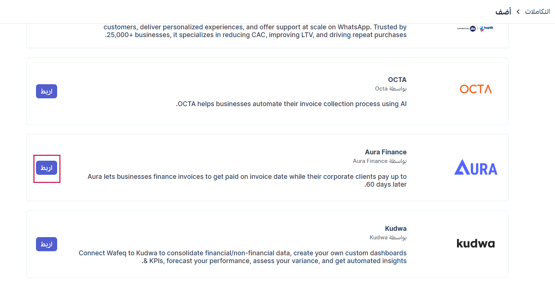Select the OCTA integration title

pyautogui.click(x=397, y=80)
